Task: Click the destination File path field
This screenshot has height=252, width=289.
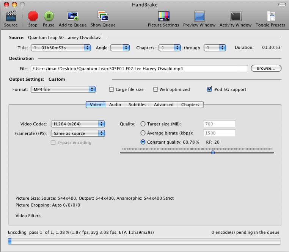Action: (x=139, y=69)
